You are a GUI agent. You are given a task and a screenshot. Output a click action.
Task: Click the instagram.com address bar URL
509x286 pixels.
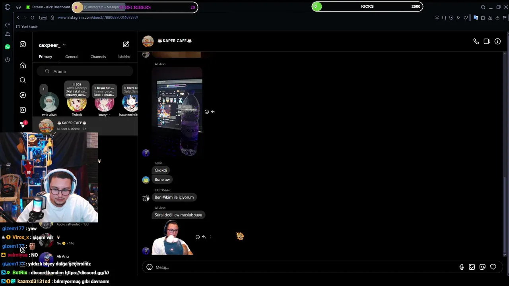pos(98,17)
